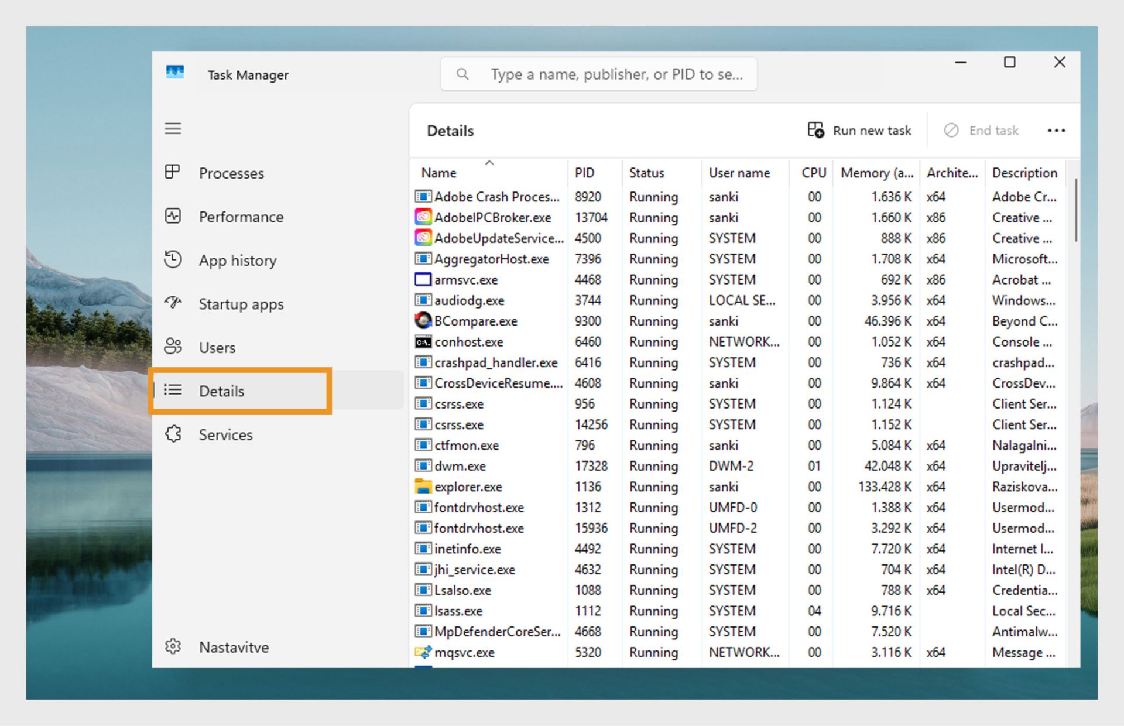Viewport: 1124px width, 726px height.
Task: Sort by the CPU column header
Action: pyautogui.click(x=813, y=173)
